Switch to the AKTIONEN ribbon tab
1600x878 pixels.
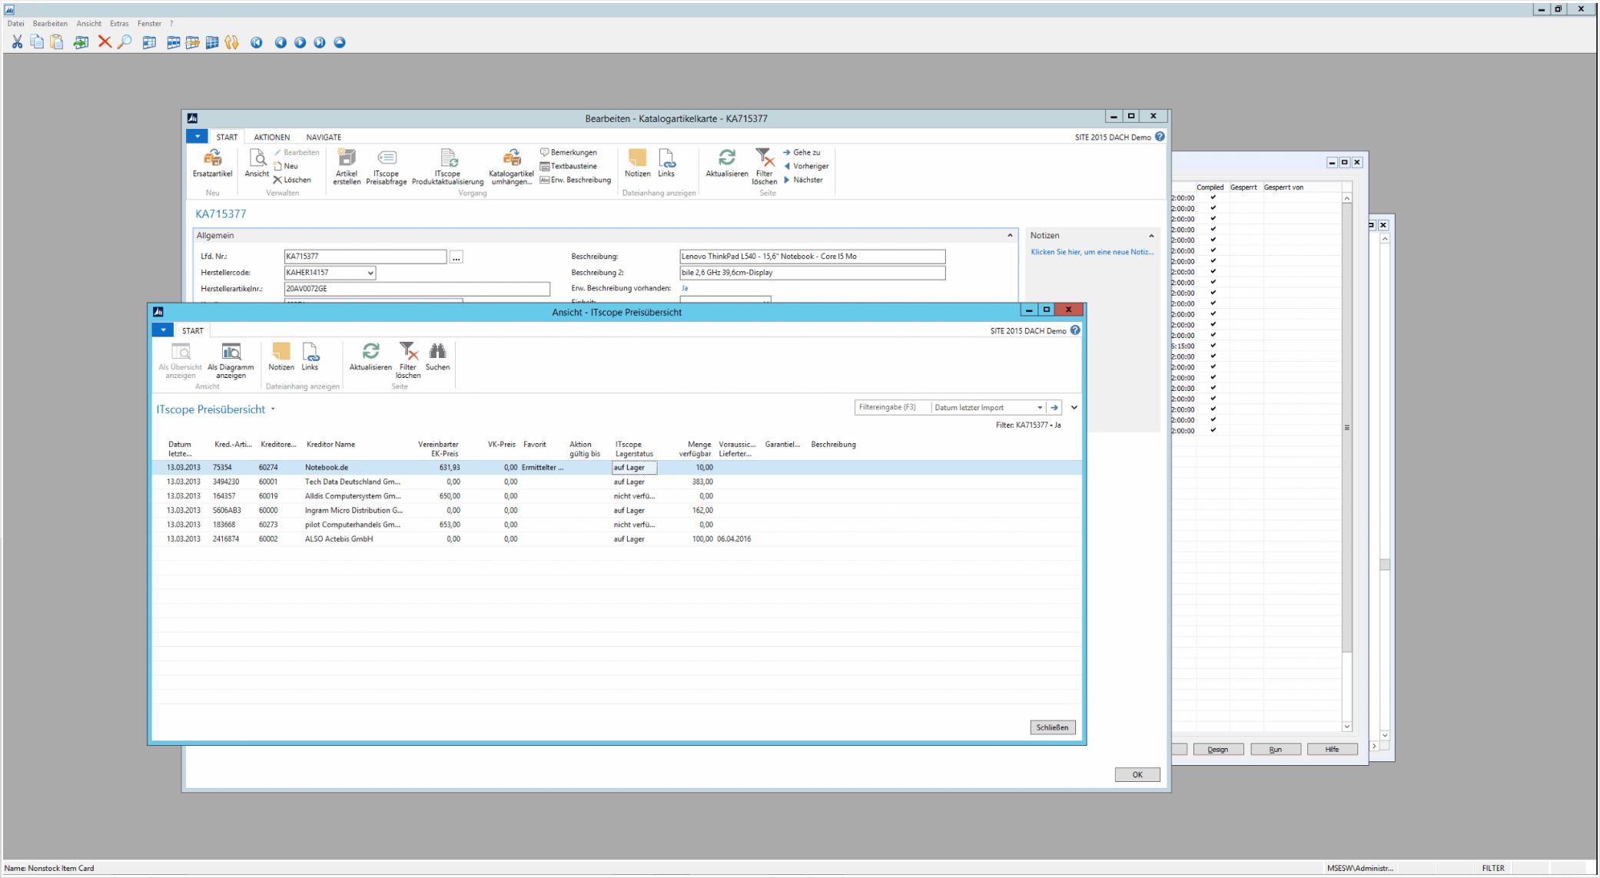pyautogui.click(x=272, y=137)
